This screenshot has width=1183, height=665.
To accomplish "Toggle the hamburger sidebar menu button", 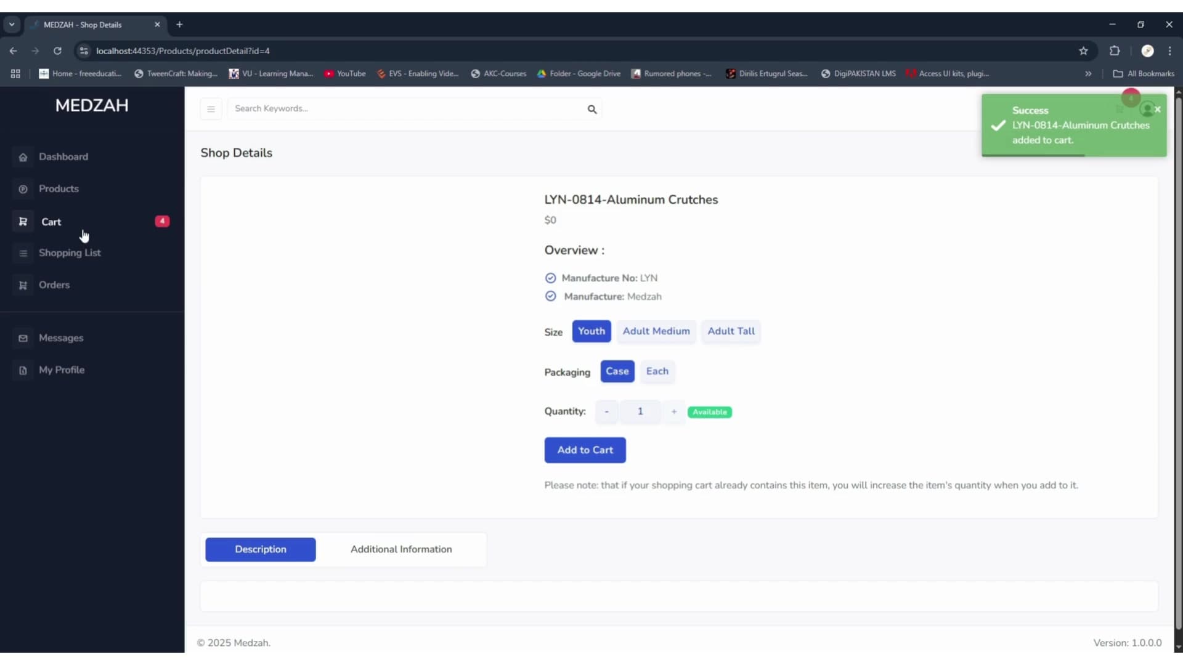I will (x=211, y=109).
